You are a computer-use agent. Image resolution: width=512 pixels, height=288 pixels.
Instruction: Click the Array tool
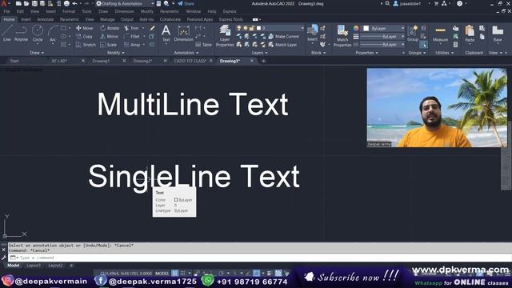click(132, 45)
